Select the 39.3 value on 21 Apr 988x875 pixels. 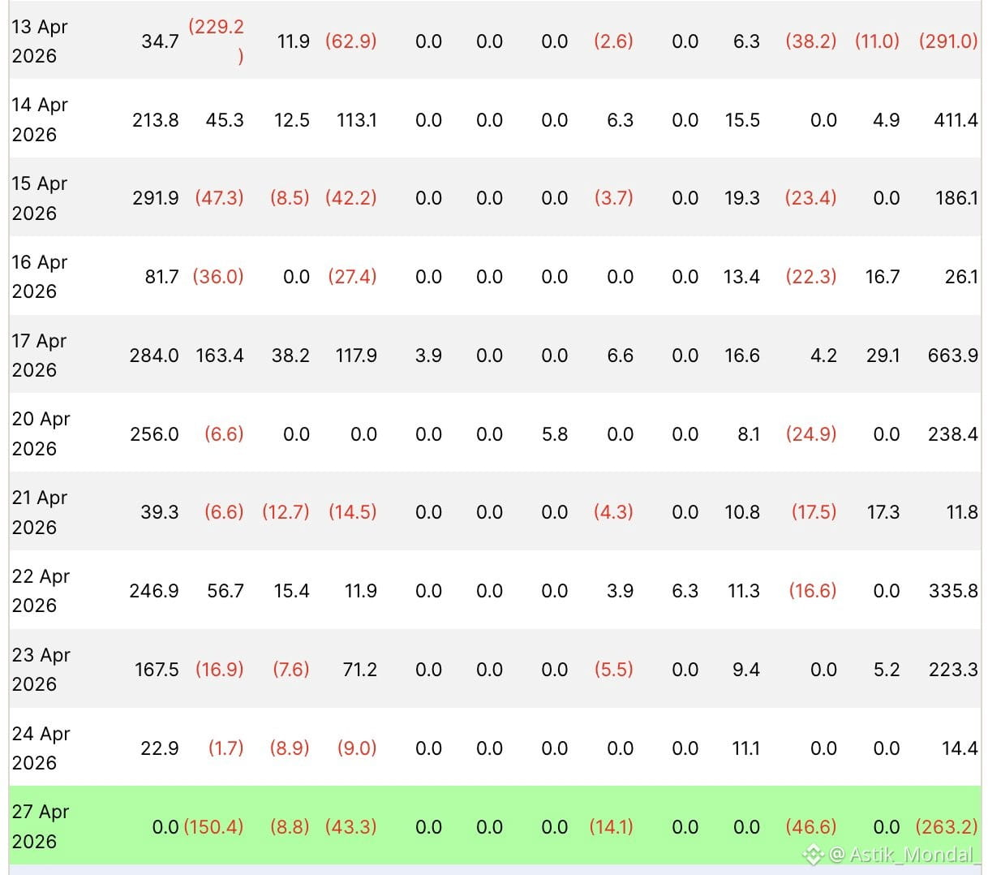160,512
